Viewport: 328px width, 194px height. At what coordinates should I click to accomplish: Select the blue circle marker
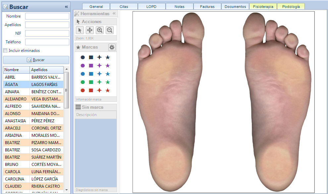(x=82, y=74)
